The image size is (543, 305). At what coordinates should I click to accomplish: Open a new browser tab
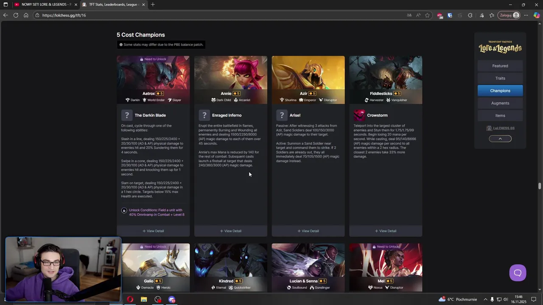click(153, 5)
